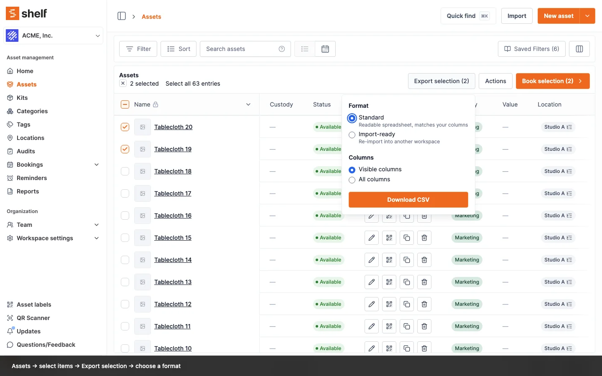Click the Filter button
The width and height of the screenshot is (602, 376).
click(138, 49)
